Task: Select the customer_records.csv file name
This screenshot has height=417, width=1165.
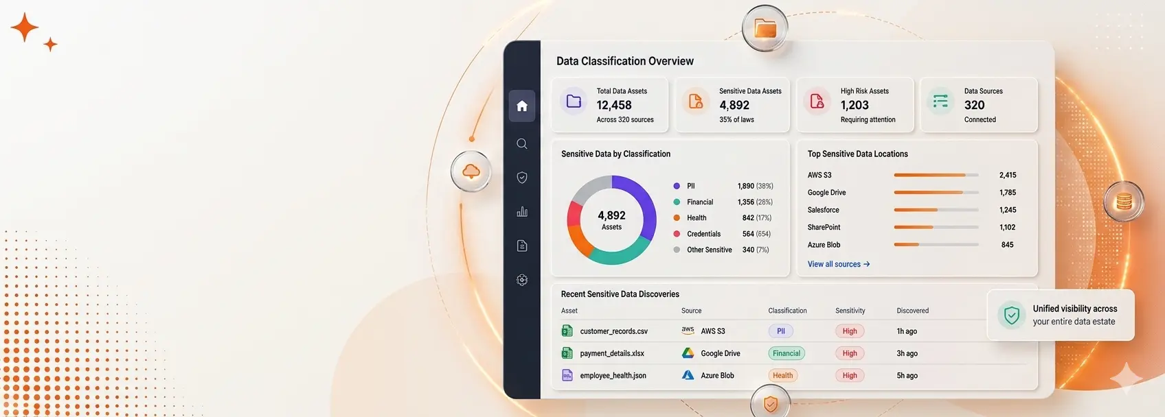Action: pyautogui.click(x=613, y=331)
